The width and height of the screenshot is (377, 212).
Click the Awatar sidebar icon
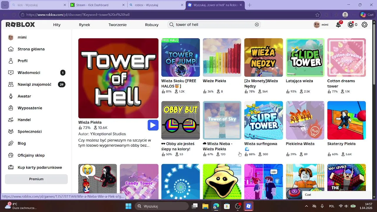click(x=11, y=96)
